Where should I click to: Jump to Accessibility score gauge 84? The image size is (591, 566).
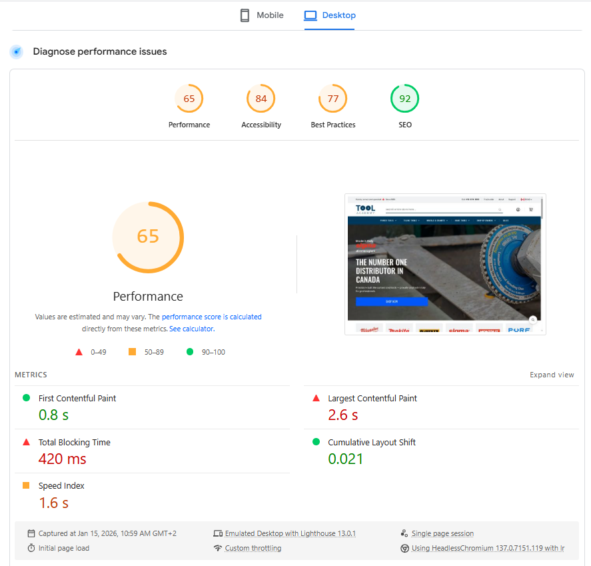point(261,99)
